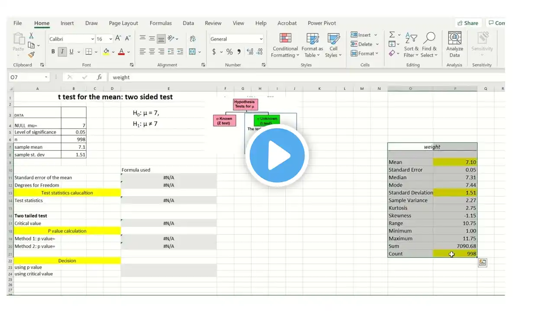Switch to the Draw tab
The height and width of the screenshot is (311, 554).
pyautogui.click(x=91, y=23)
